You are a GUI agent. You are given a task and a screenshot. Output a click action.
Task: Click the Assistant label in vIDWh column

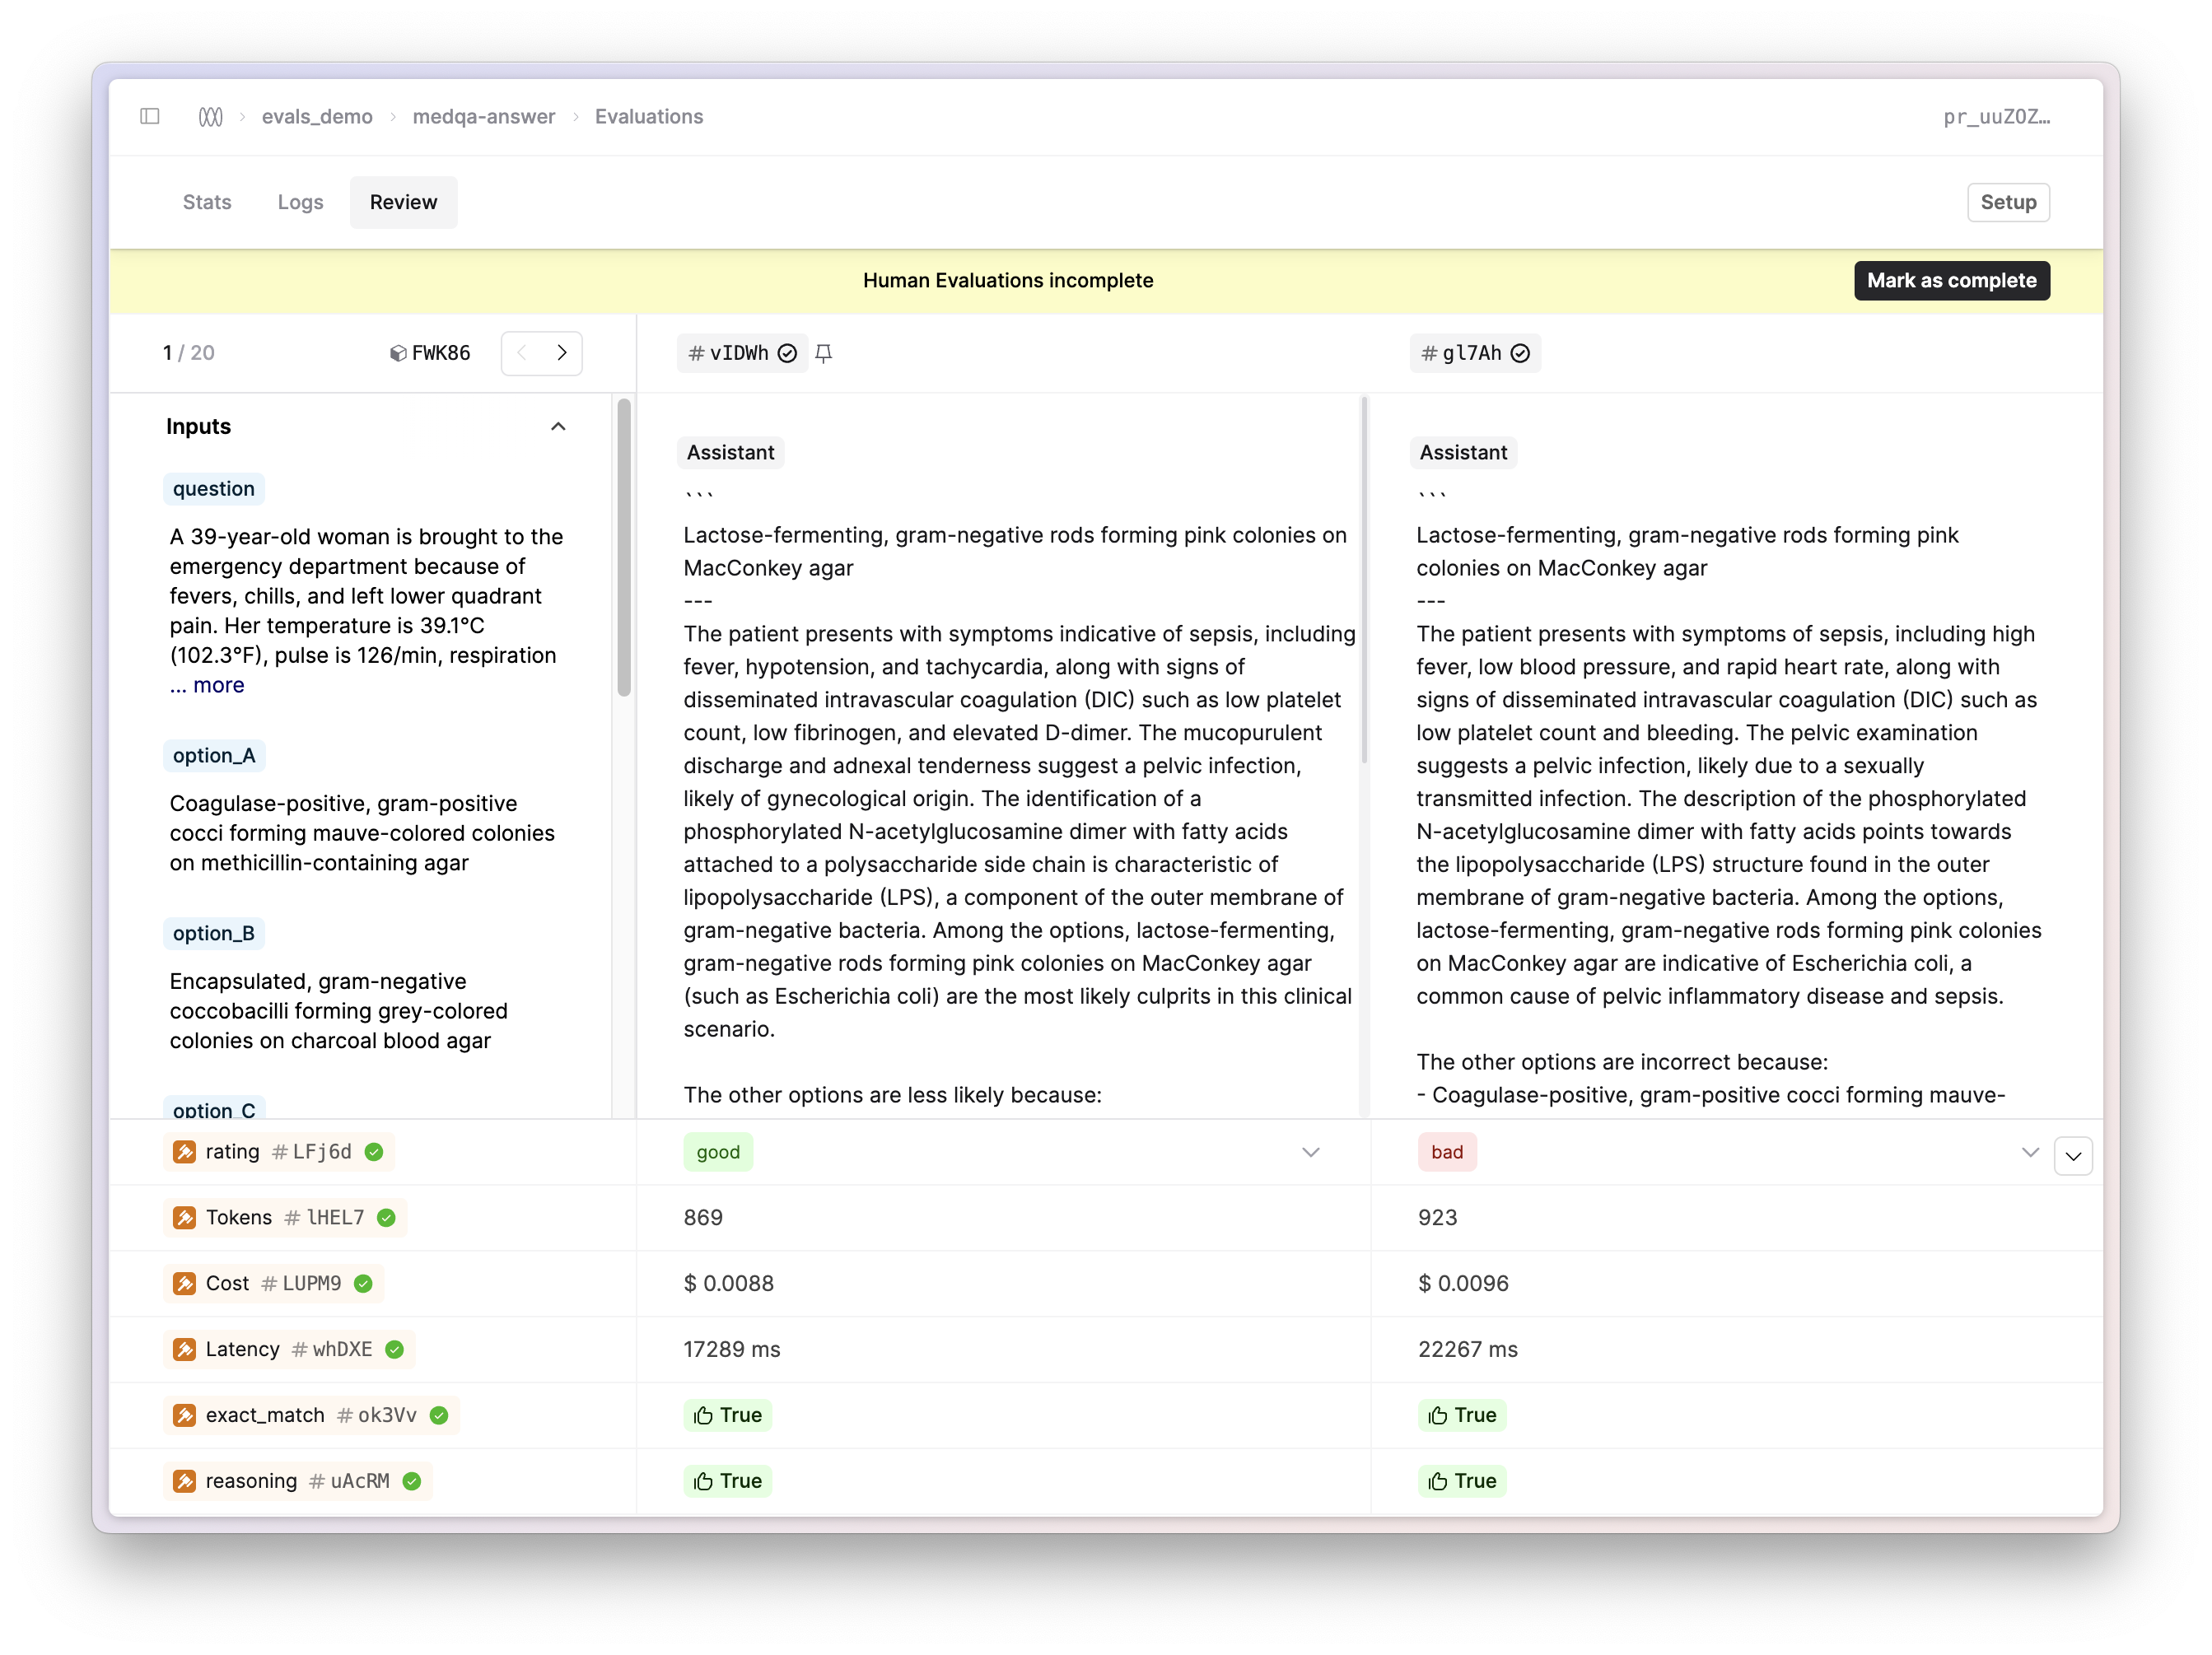(730, 453)
